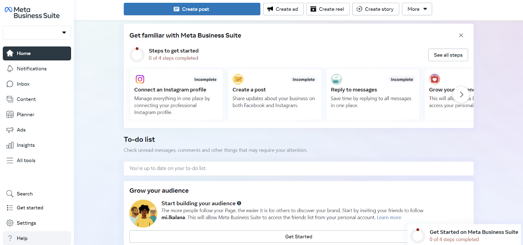The width and height of the screenshot is (523, 245).
Task: Click the Learn more link
Action: [389, 218]
